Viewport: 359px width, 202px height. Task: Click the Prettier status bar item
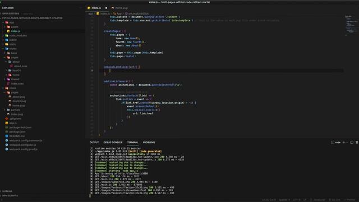(349, 200)
